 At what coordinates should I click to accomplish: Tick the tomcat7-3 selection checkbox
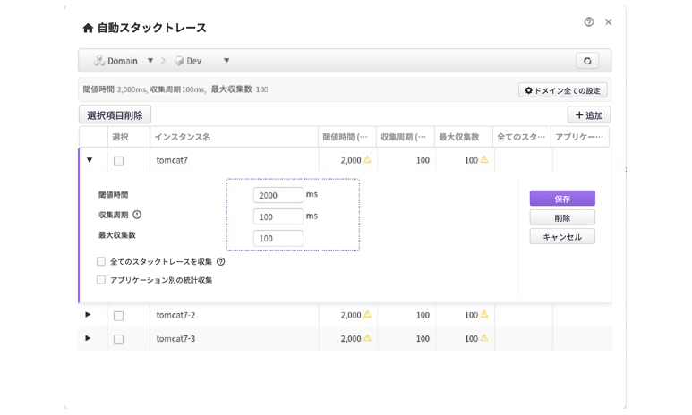[119, 339]
